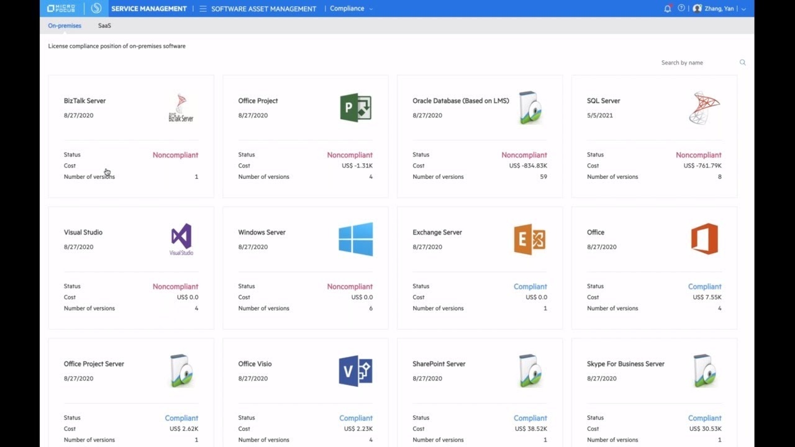Click the help question mark icon

coord(681,9)
